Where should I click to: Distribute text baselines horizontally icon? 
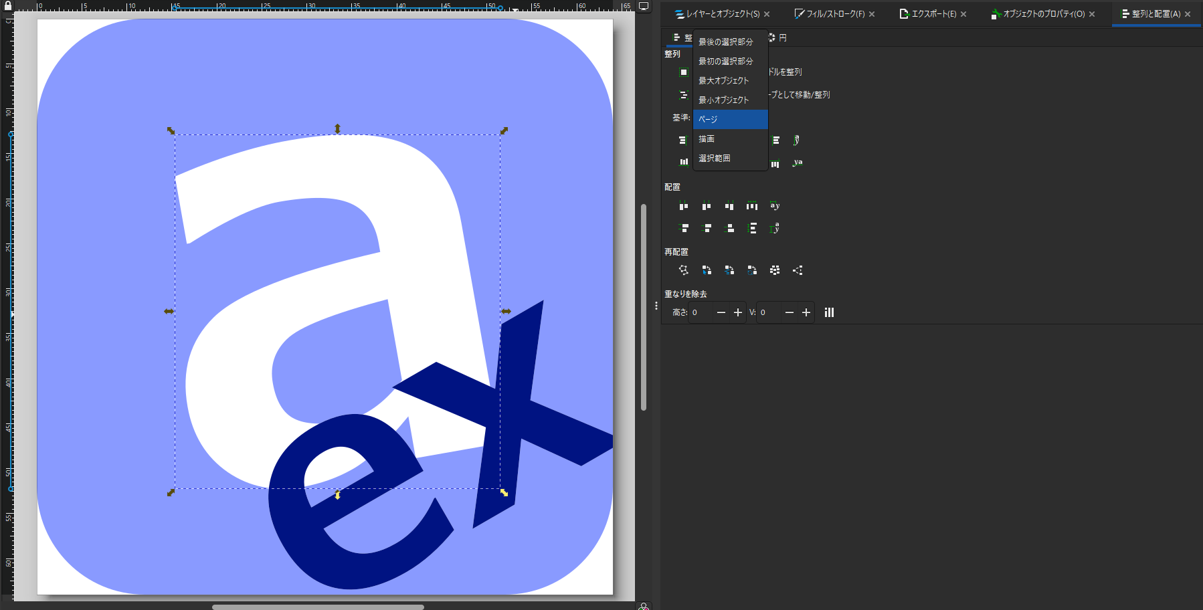click(775, 206)
